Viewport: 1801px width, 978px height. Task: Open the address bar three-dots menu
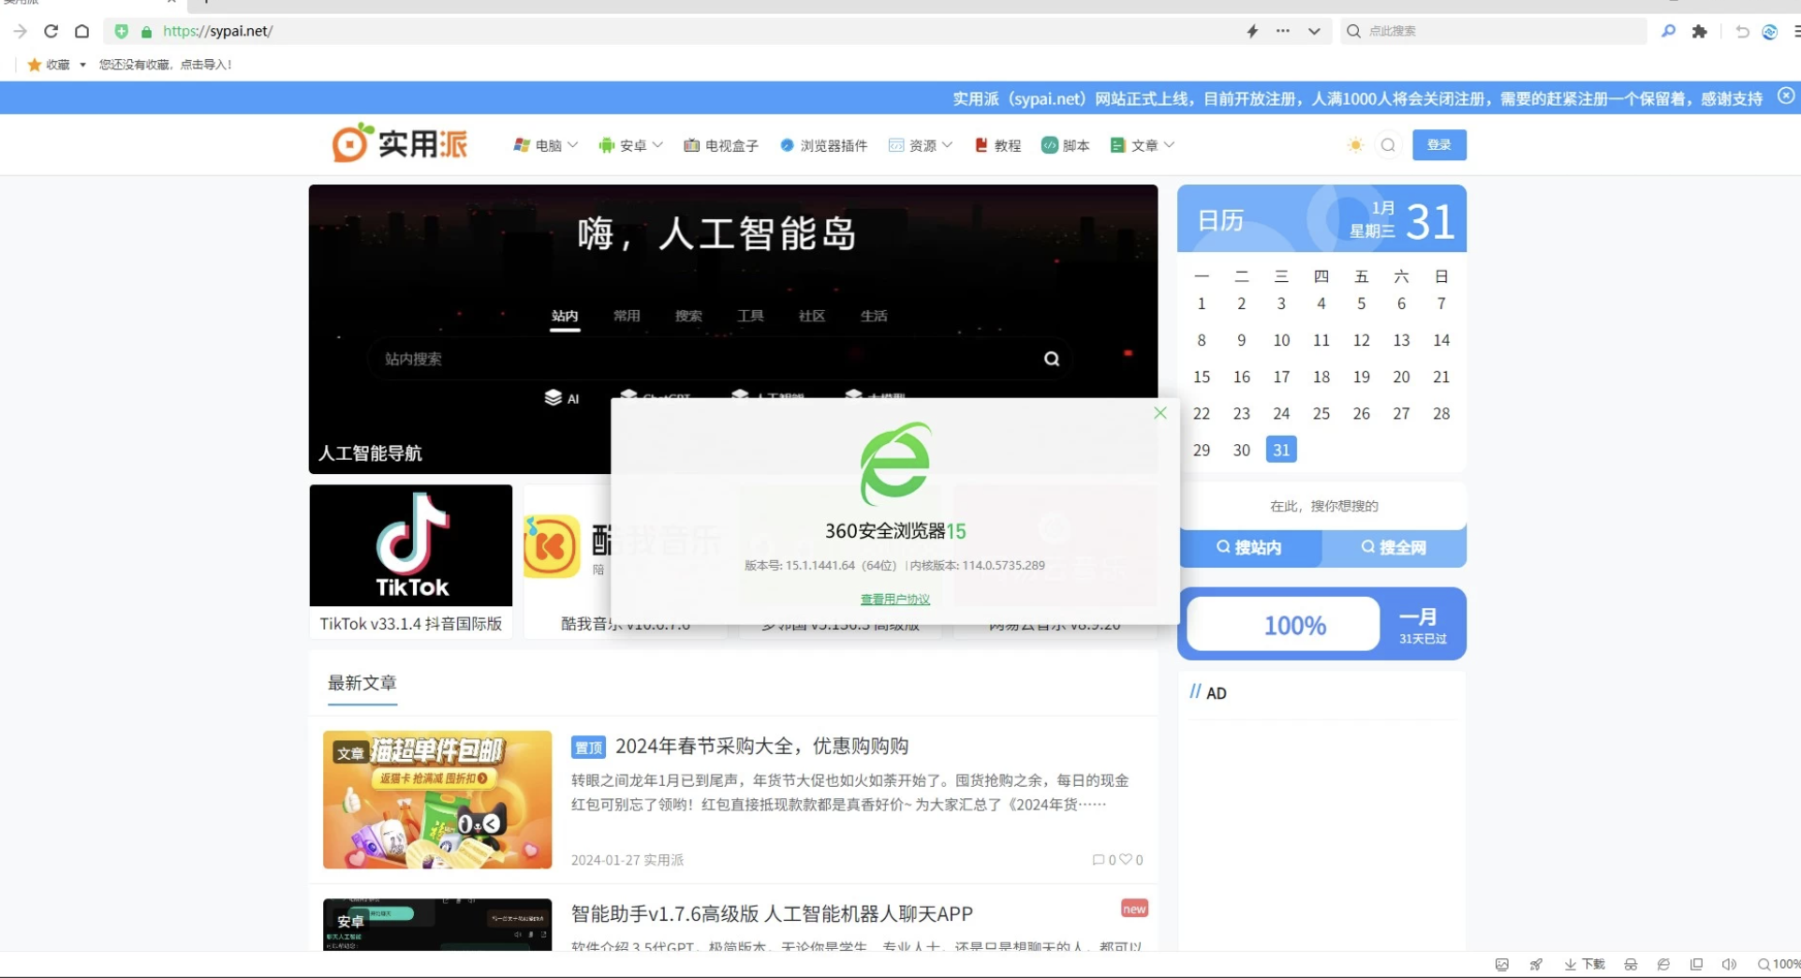1283,31
